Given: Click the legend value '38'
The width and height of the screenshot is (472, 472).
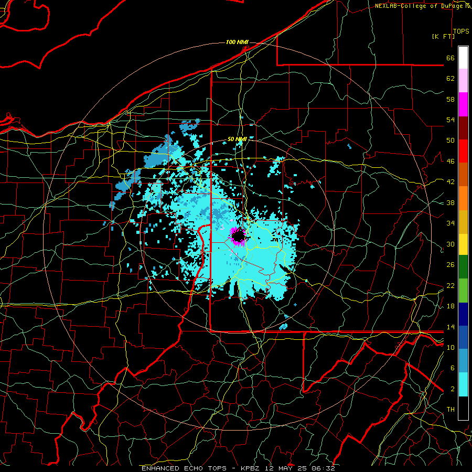Looking at the screenshot, I should point(450,202).
